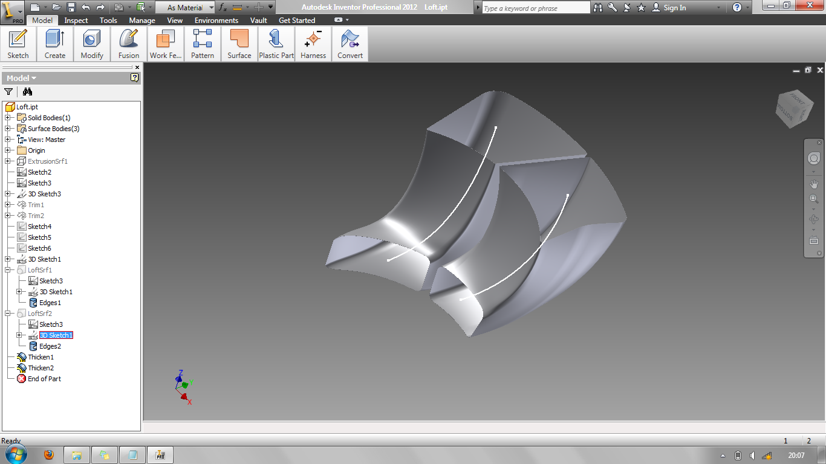826x464 pixels.
Task: Expand the Origin folder in the browser
Action: click(x=8, y=150)
